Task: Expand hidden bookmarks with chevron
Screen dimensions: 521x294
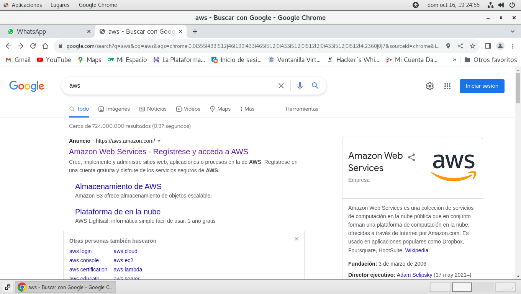Action: (455, 60)
